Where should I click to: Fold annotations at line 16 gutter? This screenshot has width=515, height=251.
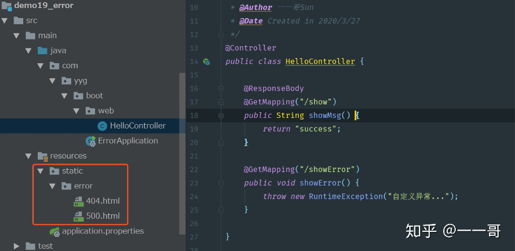[221, 88]
